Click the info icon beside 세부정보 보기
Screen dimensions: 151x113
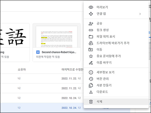91,72
